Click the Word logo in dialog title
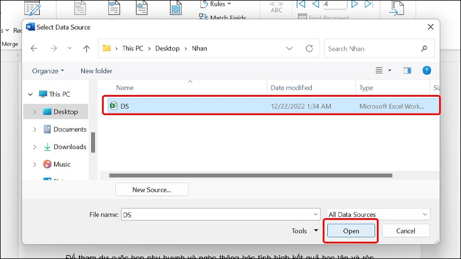461x259 pixels. [x=31, y=27]
